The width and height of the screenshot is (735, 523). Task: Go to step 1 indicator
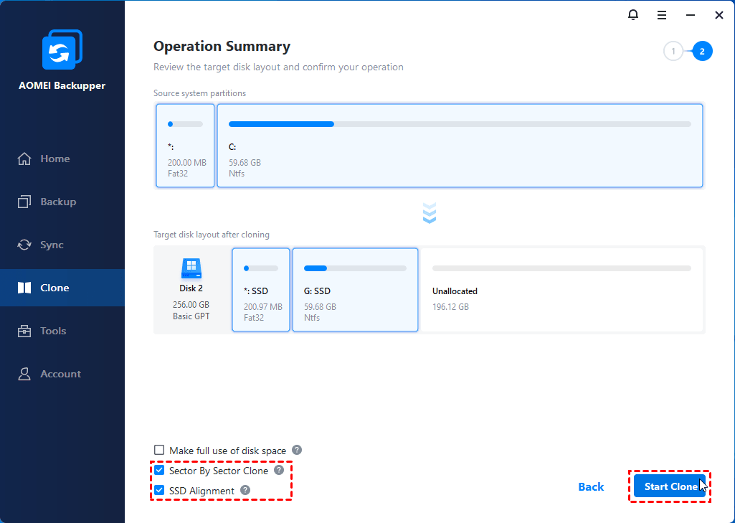point(673,51)
